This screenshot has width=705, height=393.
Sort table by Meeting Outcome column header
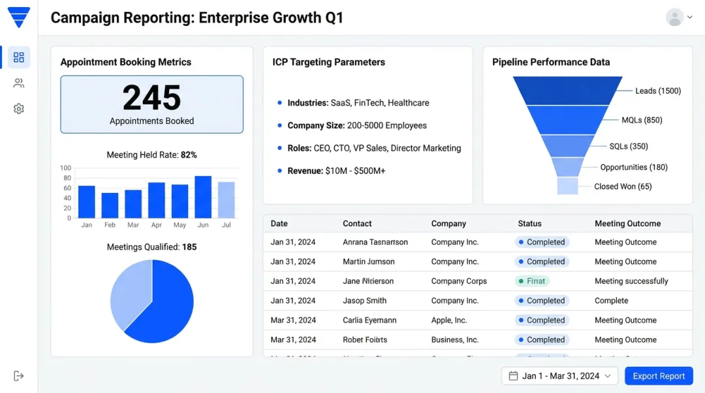[x=628, y=224]
